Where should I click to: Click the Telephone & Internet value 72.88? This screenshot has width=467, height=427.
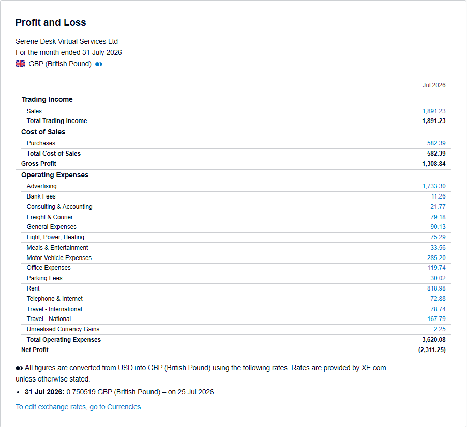coord(438,299)
